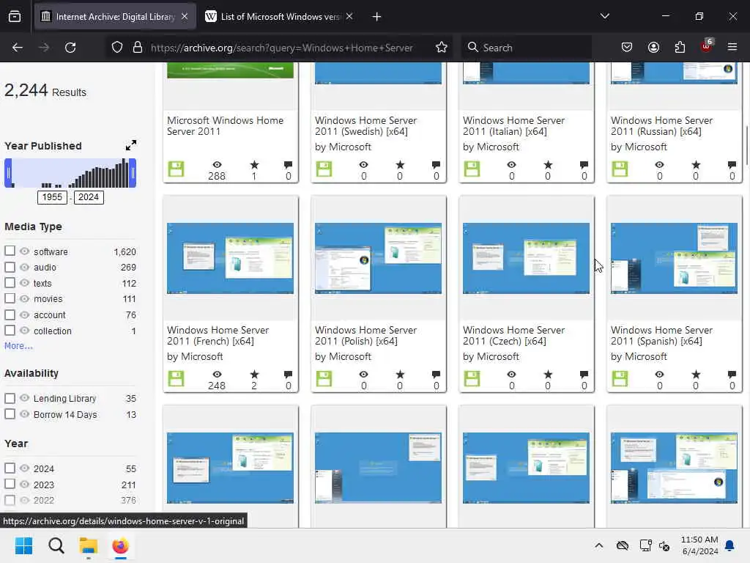The width and height of the screenshot is (750, 563).
Task: Click the reviews comment icon on Swedish card
Action: tap(436, 165)
